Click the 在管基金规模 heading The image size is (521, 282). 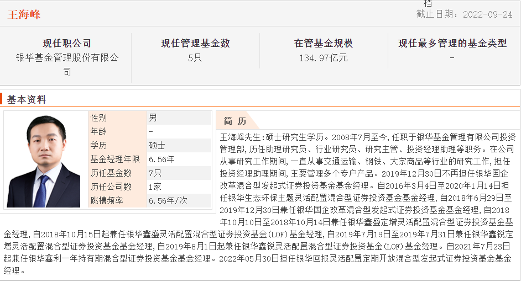(324, 43)
